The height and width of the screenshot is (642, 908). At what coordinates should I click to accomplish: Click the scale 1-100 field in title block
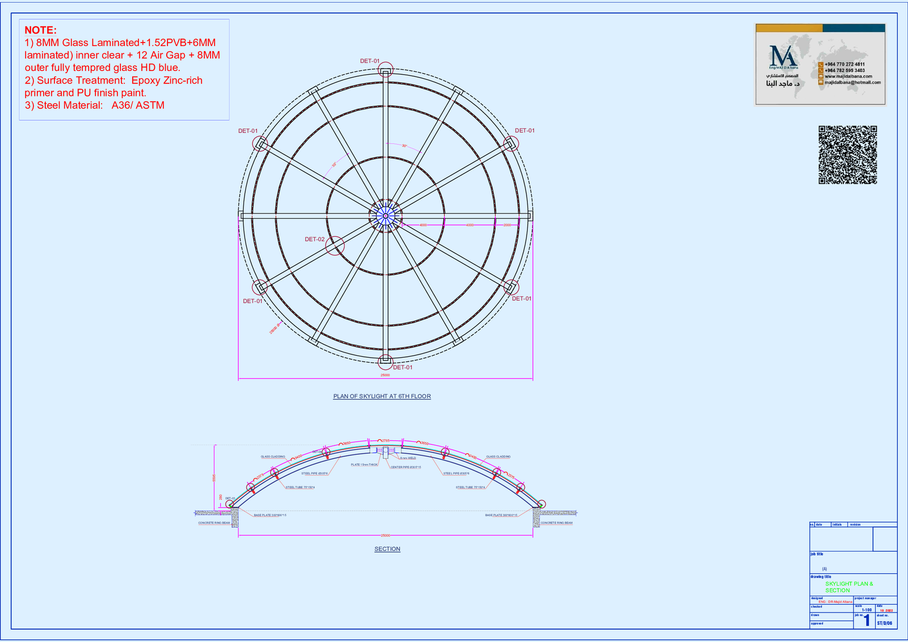click(867, 610)
